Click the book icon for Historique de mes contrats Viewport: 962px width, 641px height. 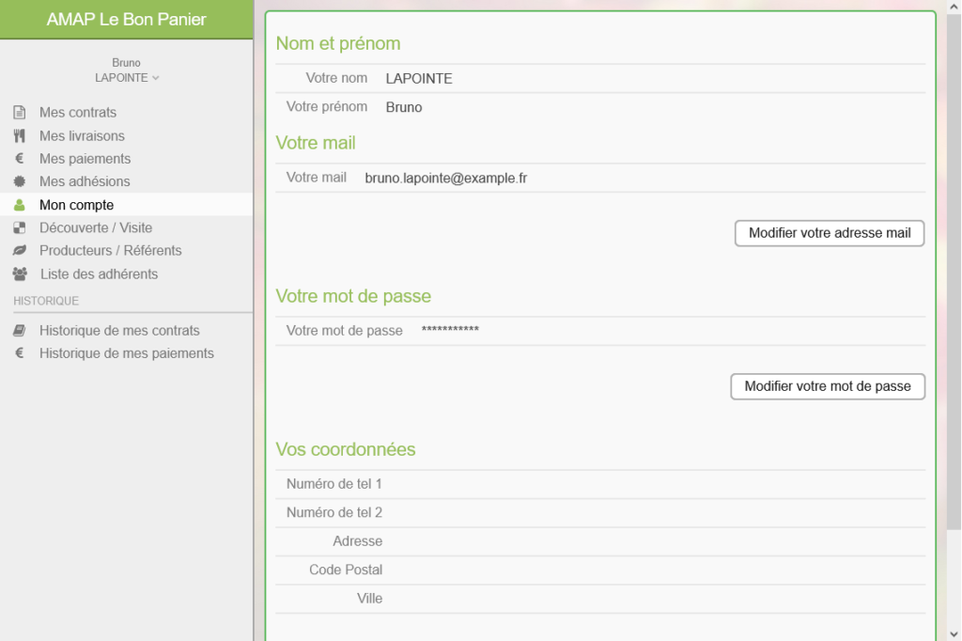[19, 331]
